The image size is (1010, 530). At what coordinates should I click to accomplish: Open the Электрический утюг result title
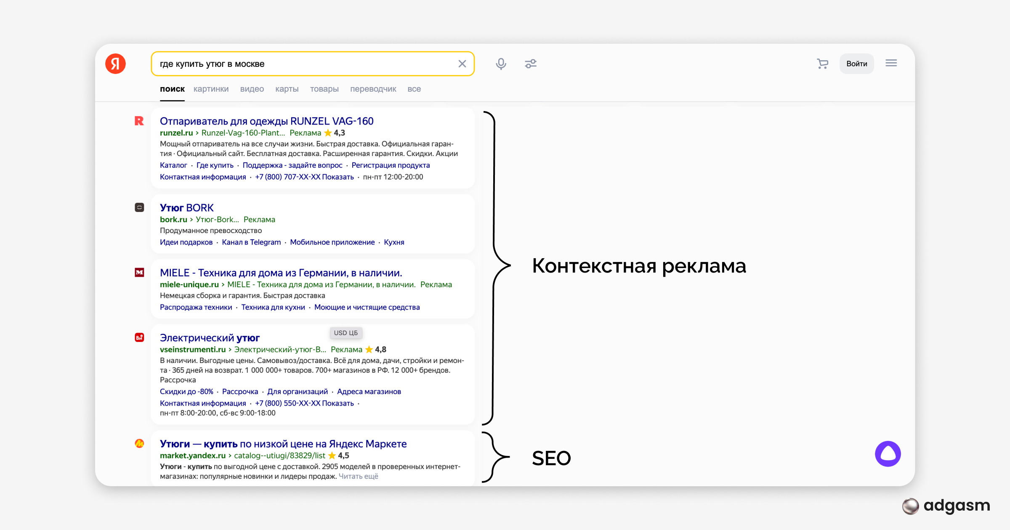(210, 338)
